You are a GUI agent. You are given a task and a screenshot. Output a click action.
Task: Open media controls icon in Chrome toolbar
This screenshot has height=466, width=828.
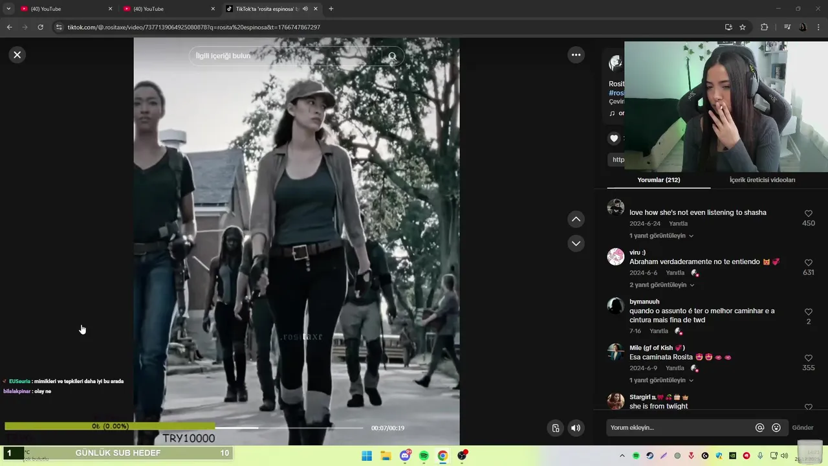pyautogui.click(x=787, y=27)
